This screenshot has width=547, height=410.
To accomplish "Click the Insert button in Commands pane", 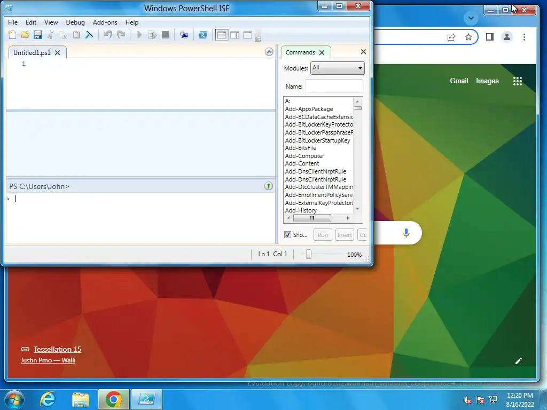I will [345, 235].
